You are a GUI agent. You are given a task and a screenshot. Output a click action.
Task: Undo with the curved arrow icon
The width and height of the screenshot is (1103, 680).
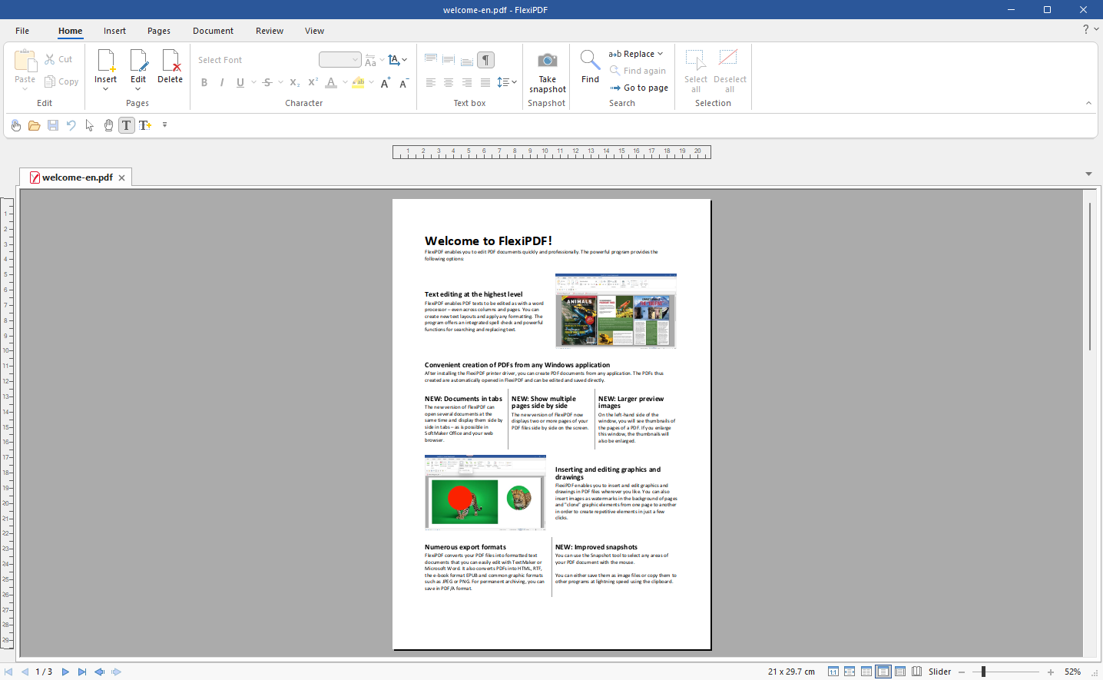point(71,125)
